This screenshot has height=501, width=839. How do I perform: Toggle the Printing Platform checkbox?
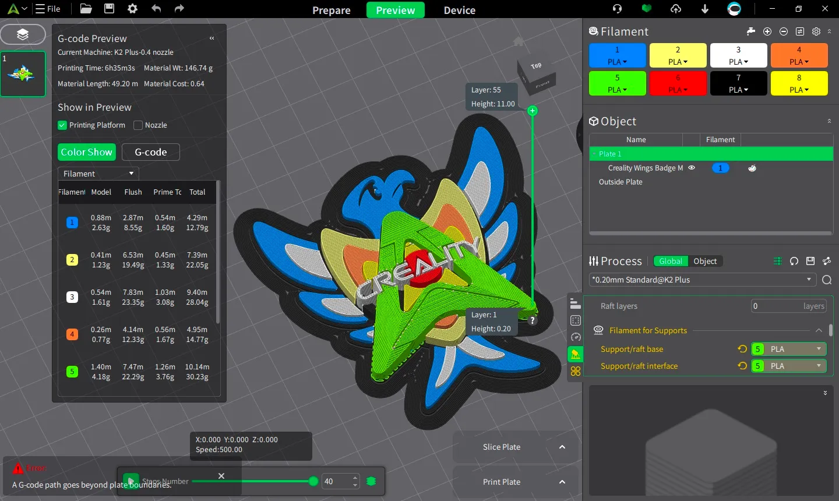coord(62,125)
